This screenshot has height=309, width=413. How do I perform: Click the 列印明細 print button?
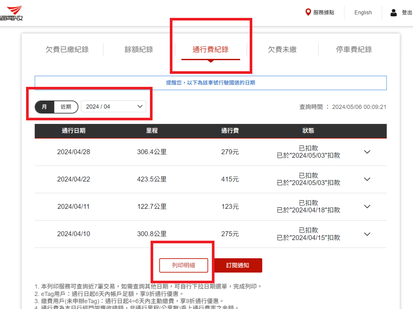tap(184, 265)
